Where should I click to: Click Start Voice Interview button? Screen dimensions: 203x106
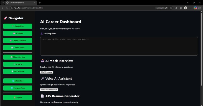pos(49,90)
